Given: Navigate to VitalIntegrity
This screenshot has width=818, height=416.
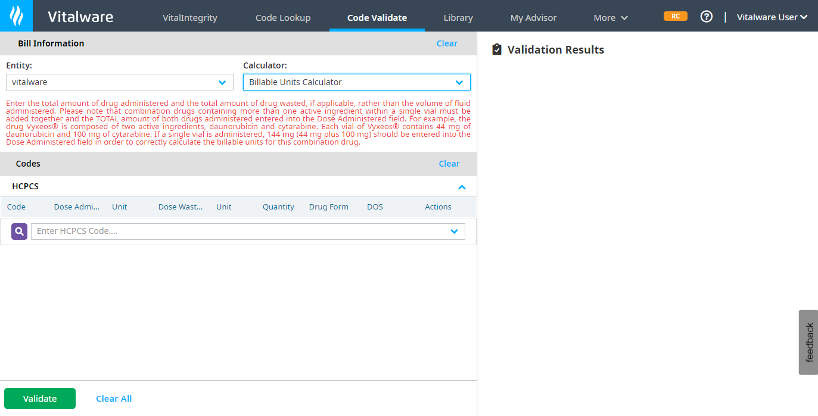Looking at the screenshot, I should [189, 17].
